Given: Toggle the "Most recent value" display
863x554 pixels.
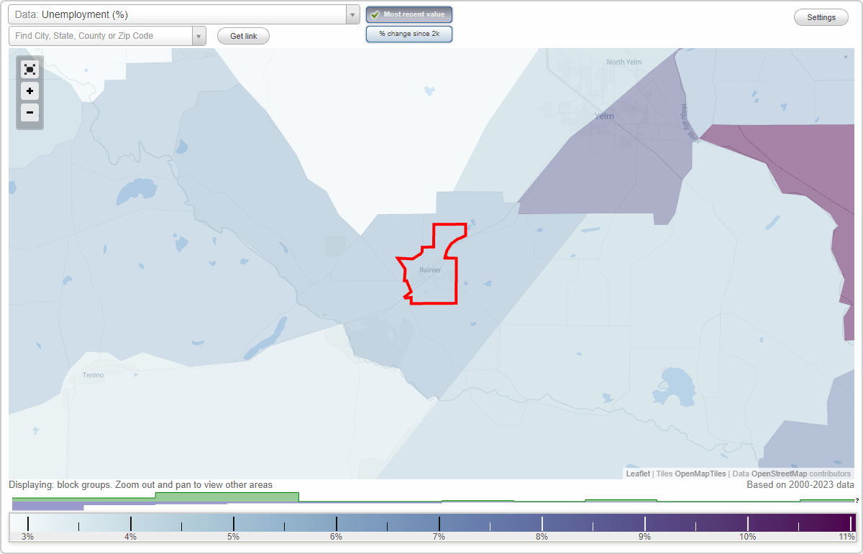Looking at the screenshot, I should coord(408,14).
